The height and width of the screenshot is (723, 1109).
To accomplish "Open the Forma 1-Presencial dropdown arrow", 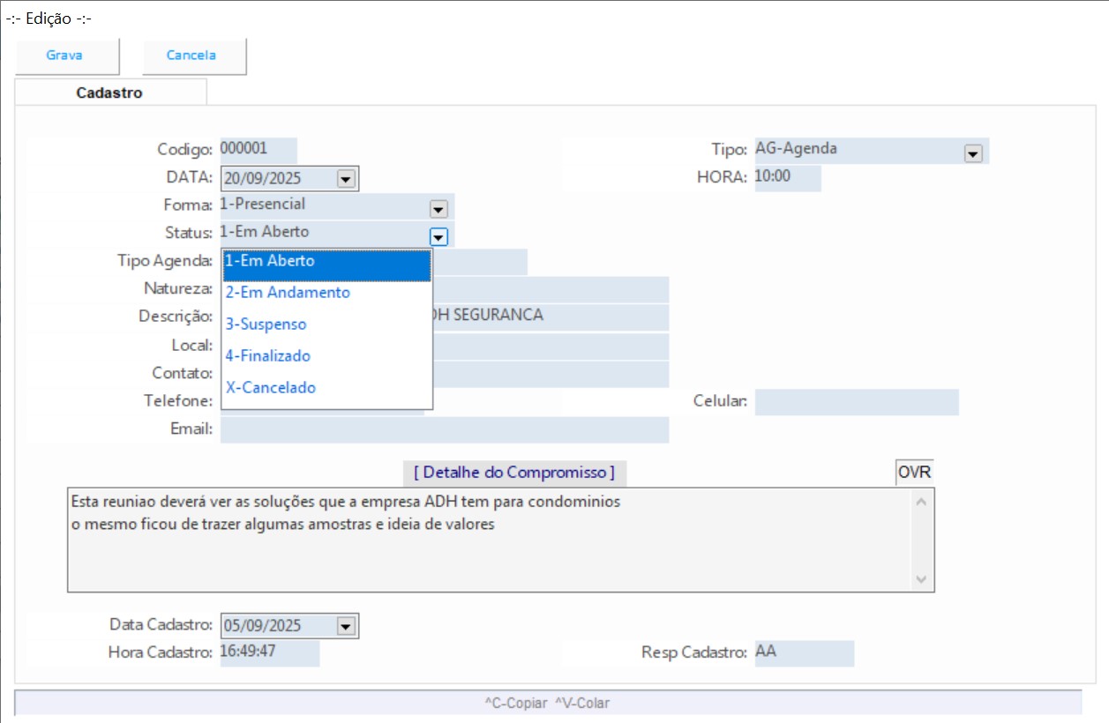I will (438, 209).
